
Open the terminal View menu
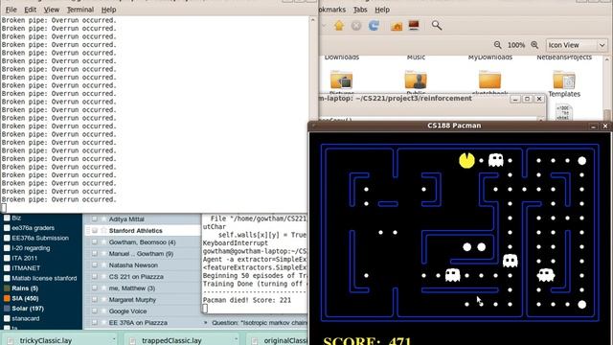point(51,10)
